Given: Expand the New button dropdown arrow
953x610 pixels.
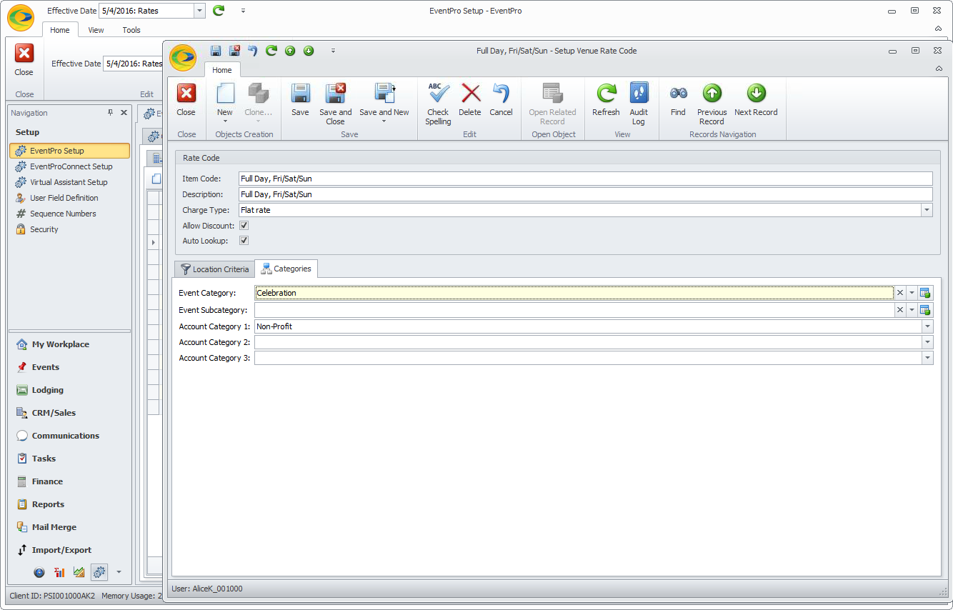Looking at the screenshot, I should 225,121.
